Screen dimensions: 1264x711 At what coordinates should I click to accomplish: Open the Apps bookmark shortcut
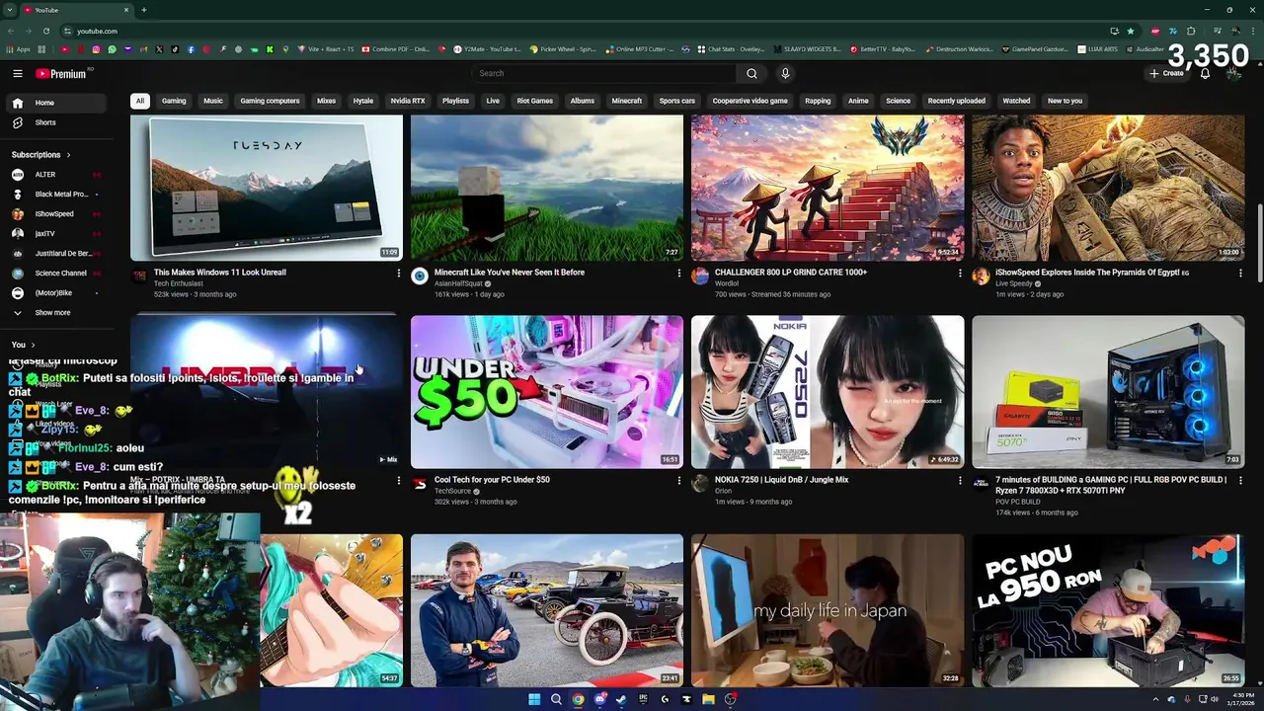[18, 49]
